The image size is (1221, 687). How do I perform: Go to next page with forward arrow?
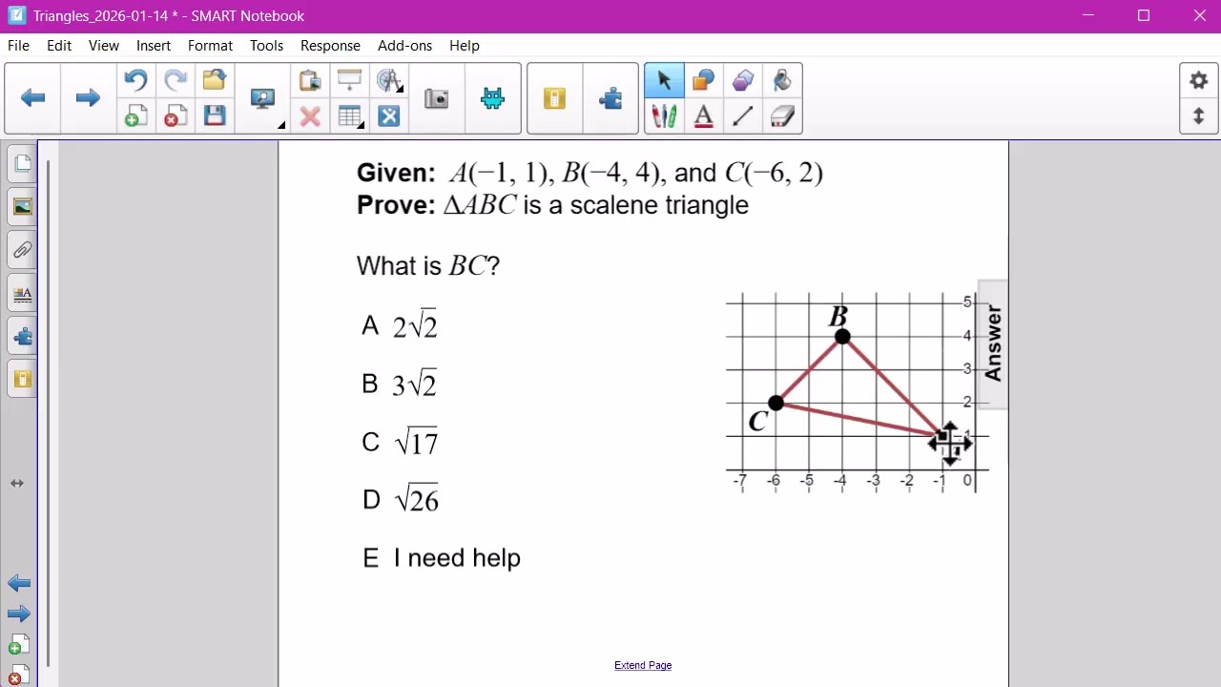(88, 98)
